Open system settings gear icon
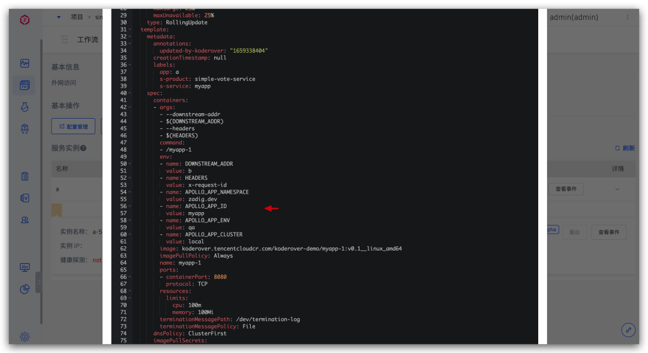 point(25,337)
